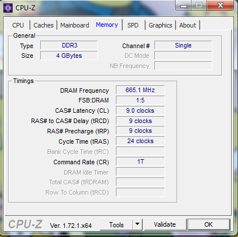Click the Channel # field showing Single
This screenshot has width=238, height=237.
(183, 45)
